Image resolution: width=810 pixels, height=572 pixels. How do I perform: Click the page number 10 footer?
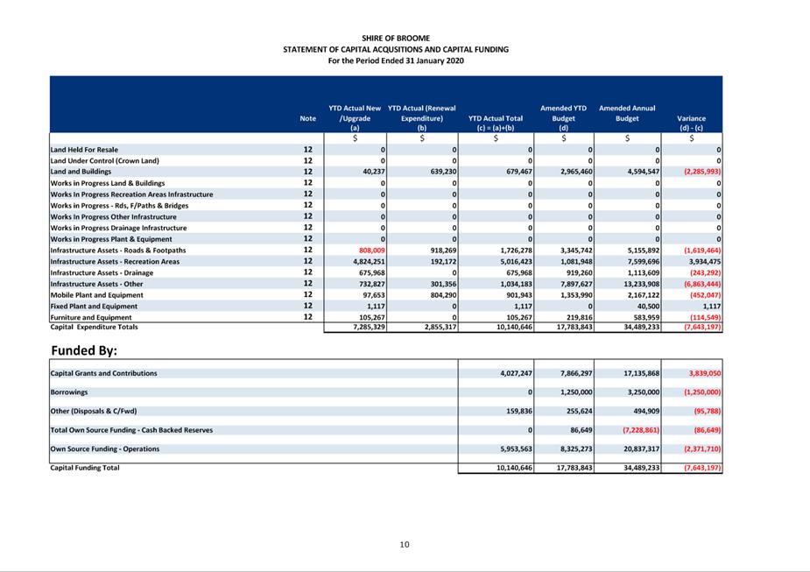pos(404,545)
